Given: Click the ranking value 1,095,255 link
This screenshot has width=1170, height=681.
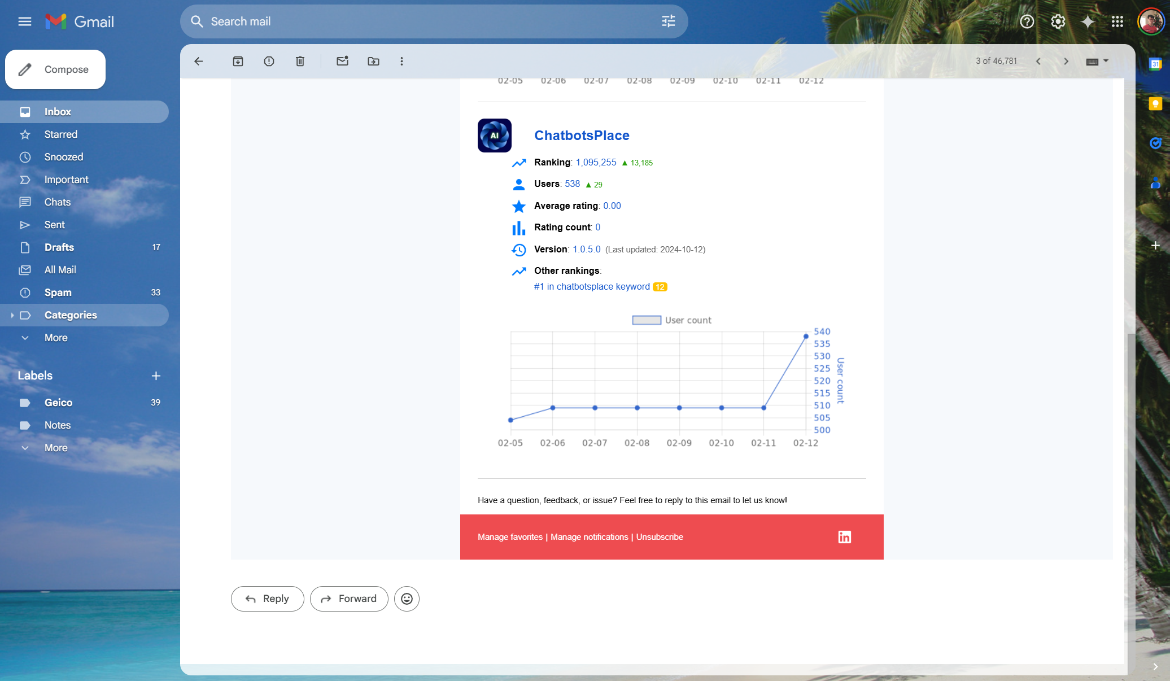Looking at the screenshot, I should point(596,163).
